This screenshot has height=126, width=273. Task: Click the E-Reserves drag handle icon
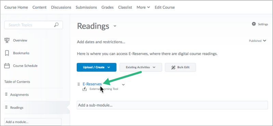(79, 84)
